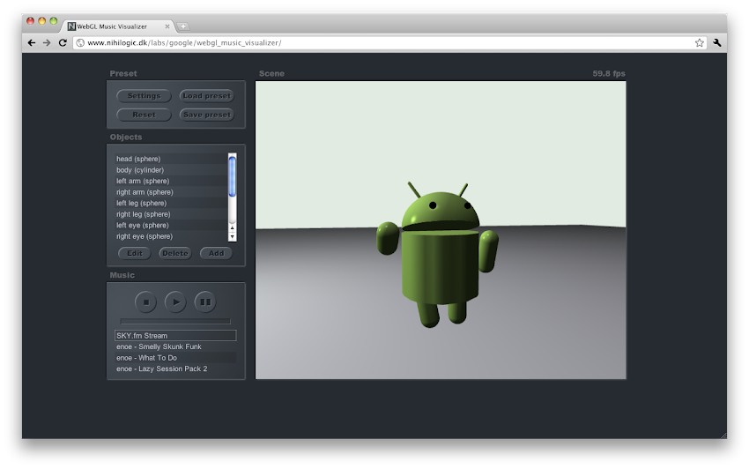Click the browser Forward arrow
Image resolution: width=749 pixels, height=469 pixels.
(47, 42)
